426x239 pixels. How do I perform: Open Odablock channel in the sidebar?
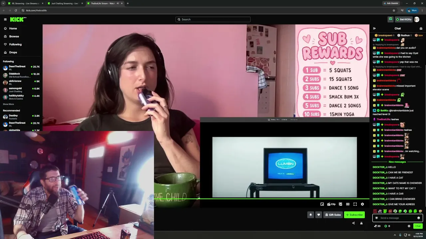[21, 75]
